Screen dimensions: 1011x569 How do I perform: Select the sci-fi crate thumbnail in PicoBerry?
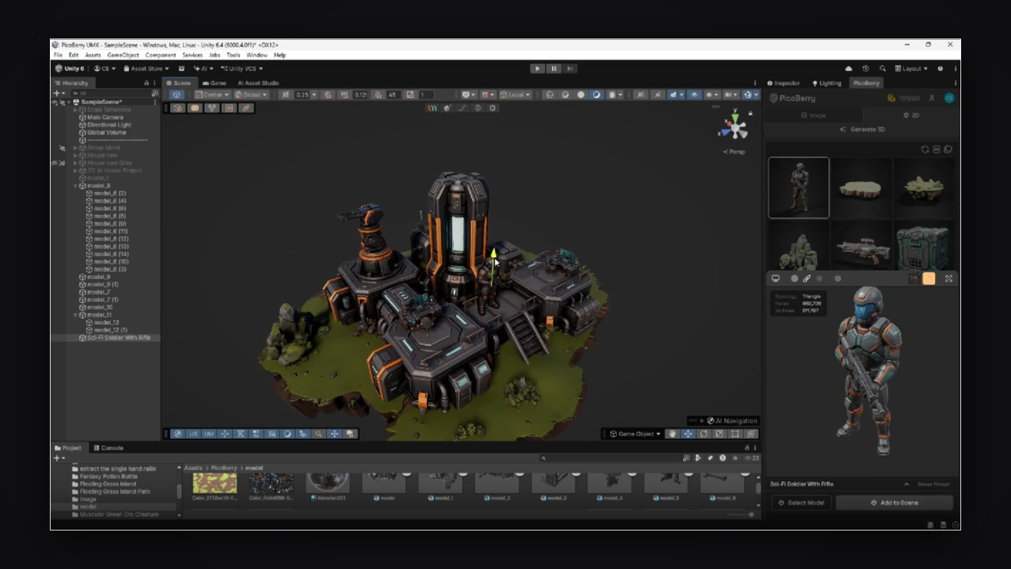[923, 247]
